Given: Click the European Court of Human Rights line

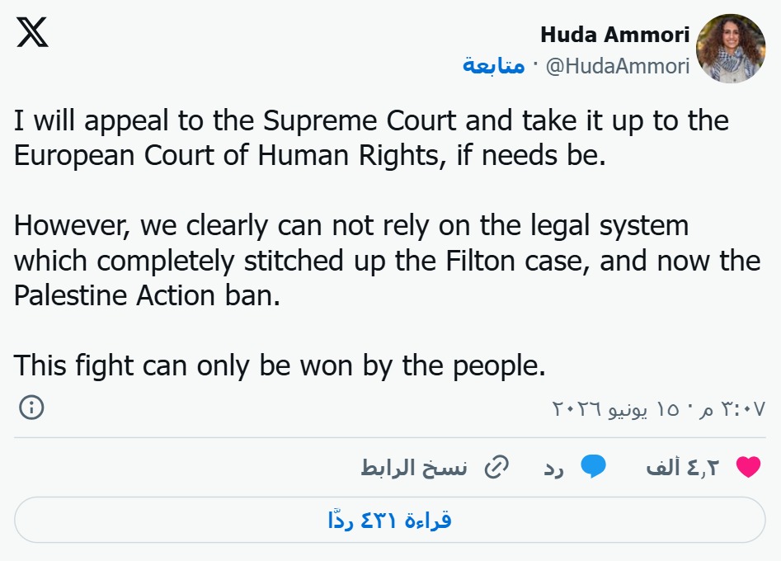Looking at the screenshot, I should coord(309,155).
